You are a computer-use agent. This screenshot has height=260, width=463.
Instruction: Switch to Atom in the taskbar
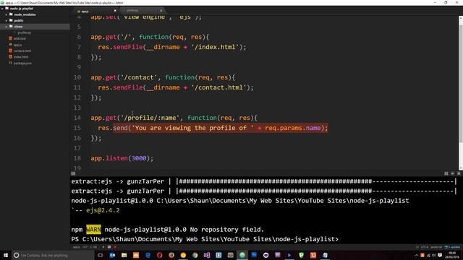coord(242,255)
